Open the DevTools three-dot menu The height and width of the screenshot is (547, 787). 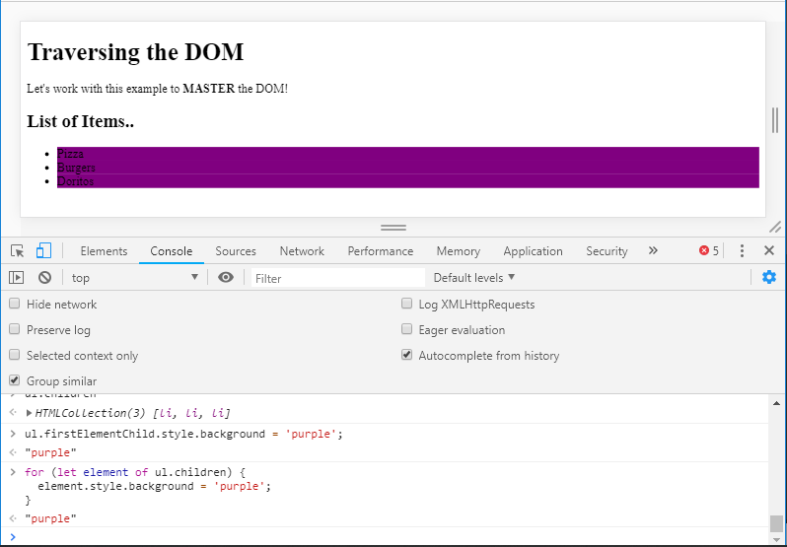[742, 250]
